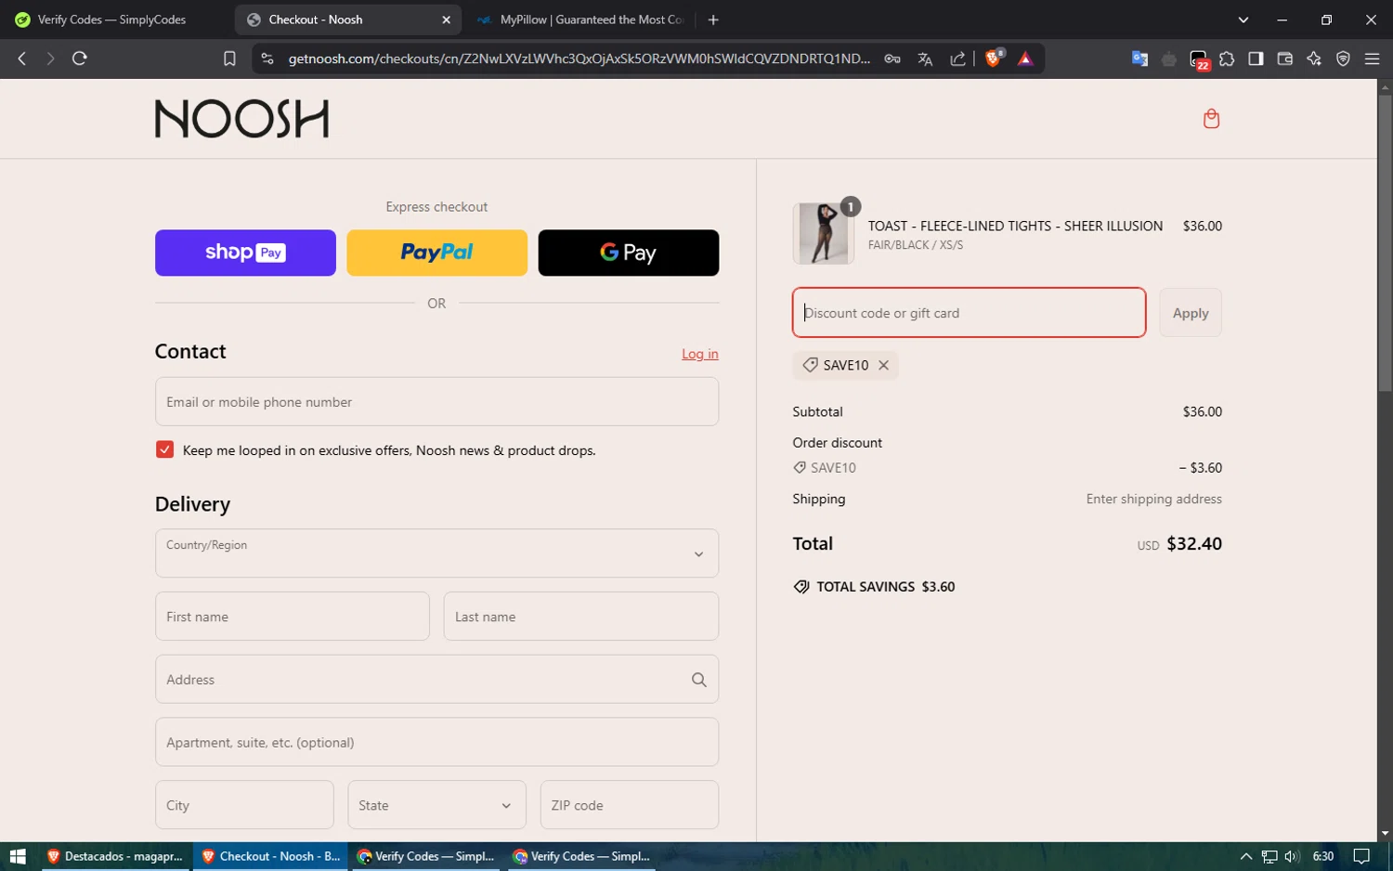Click the Apartment, suite field
Image resolution: width=1393 pixels, height=871 pixels.
pos(436,742)
